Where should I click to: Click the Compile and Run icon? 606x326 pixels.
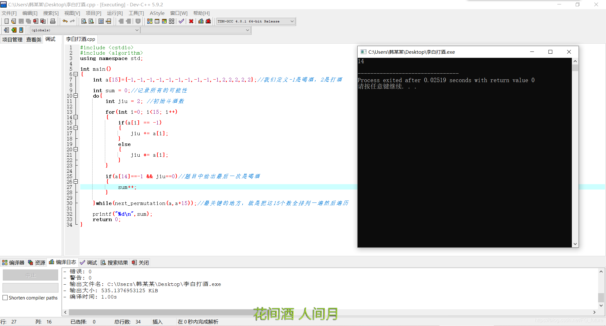tap(164, 21)
